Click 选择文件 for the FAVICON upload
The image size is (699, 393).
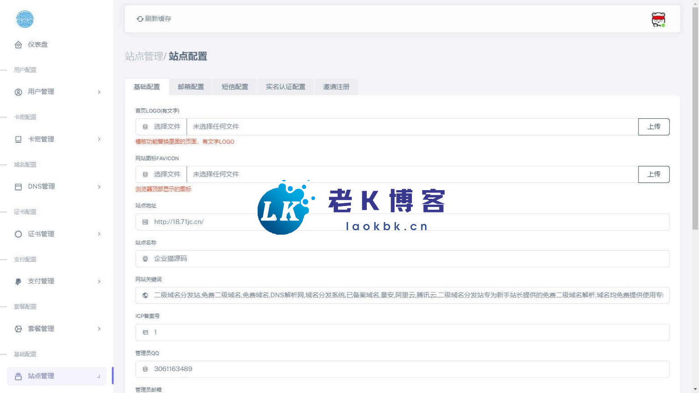pyautogui.click(x=162, y=174)
